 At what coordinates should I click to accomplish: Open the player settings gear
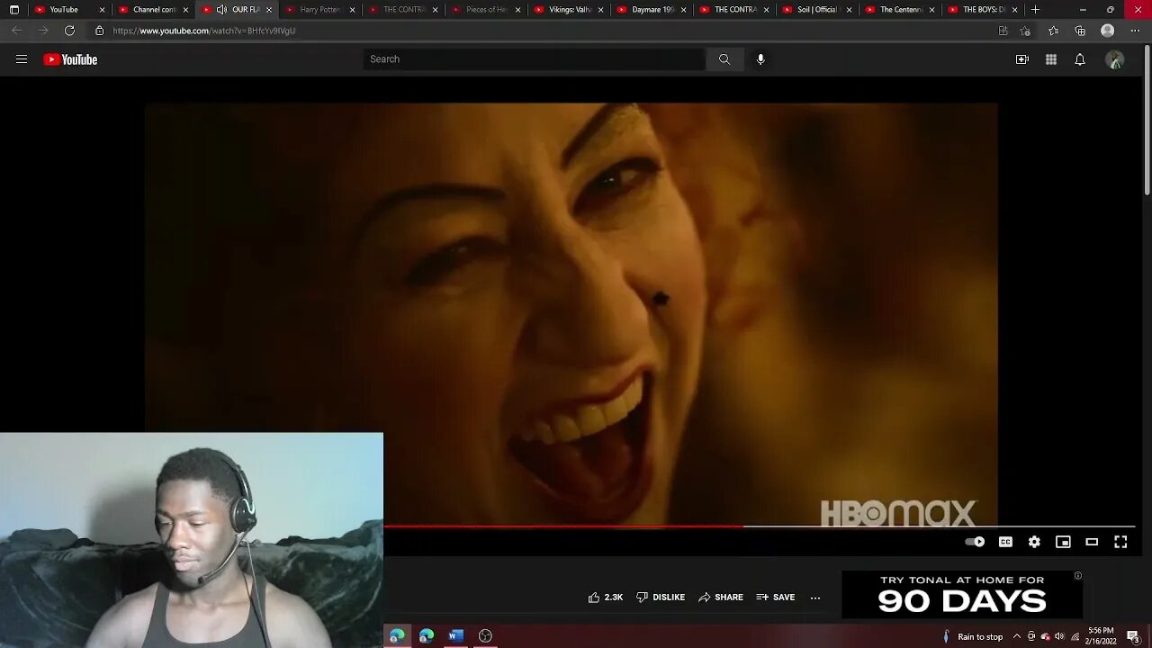coord(1034,542)
